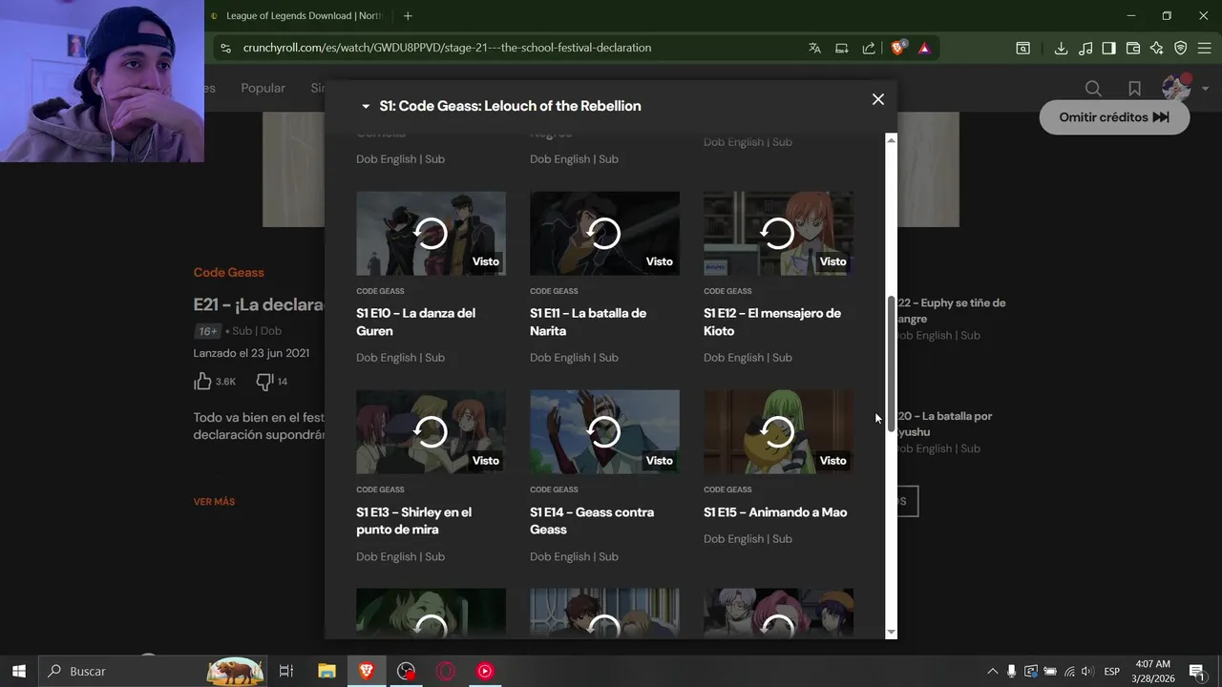The width and height of the screenshot is (1222, 687).
Task: Open volume control in system tray
Action: (x=1086, y=671)
